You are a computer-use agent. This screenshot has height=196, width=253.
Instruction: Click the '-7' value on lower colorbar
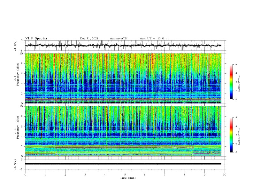tap(236, 152)
